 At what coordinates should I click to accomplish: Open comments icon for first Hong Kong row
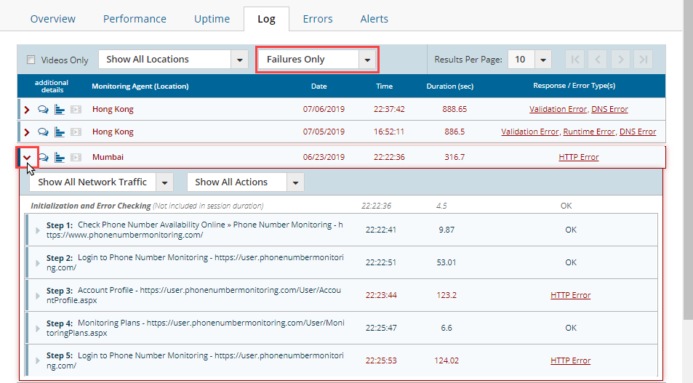[43, 110]
